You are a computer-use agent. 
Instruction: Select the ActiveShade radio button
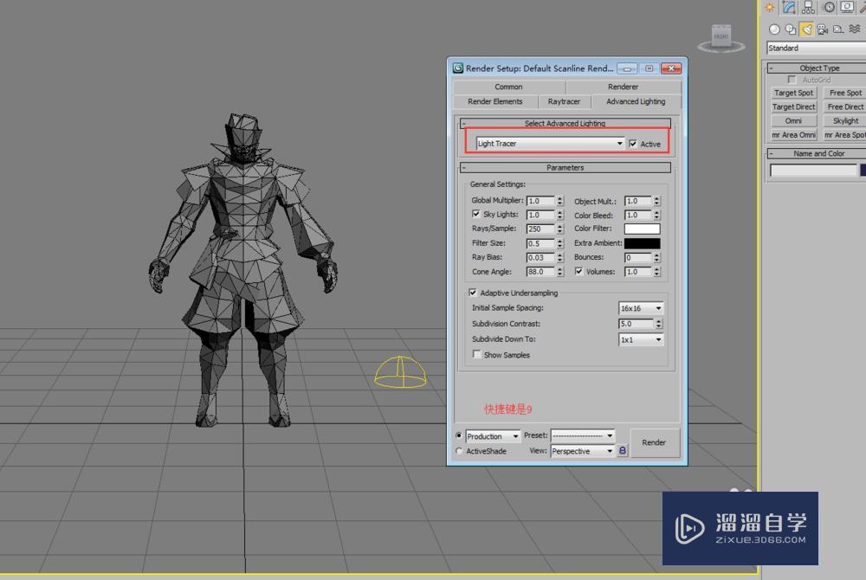pyautogui.click(x=459, y=451)
